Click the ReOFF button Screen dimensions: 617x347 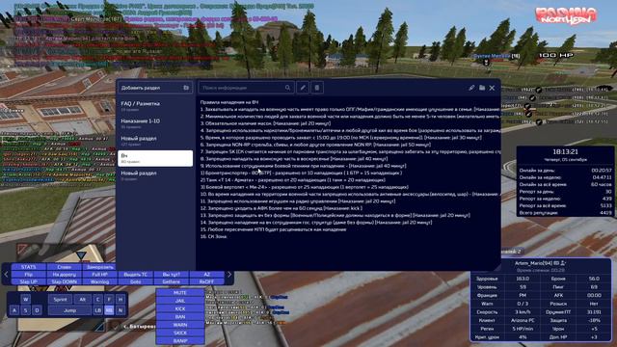[207, 281]
